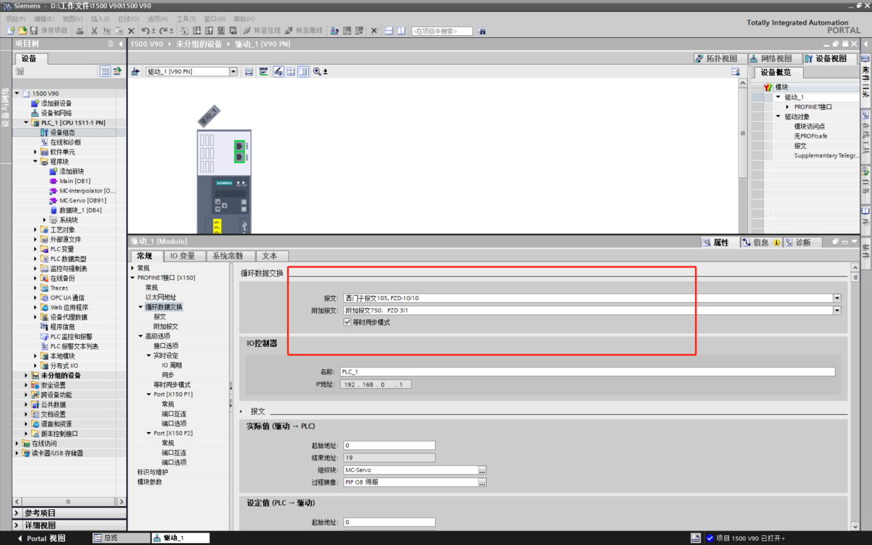872x545 pixels.
Task: Expand the 工艺对象 tree node
Action: [36, 230]
